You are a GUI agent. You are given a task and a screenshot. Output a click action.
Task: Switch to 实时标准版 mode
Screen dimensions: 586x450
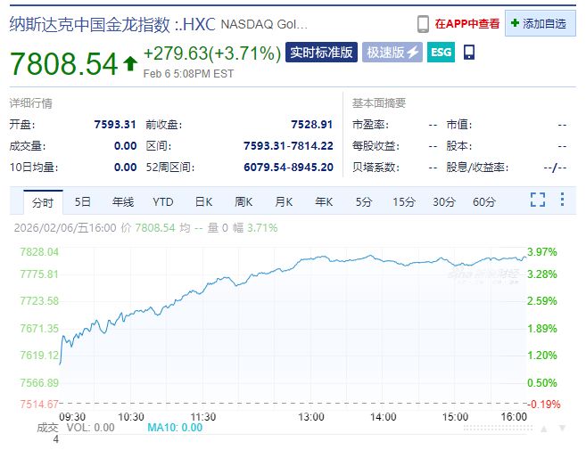(x=321, y=53)
